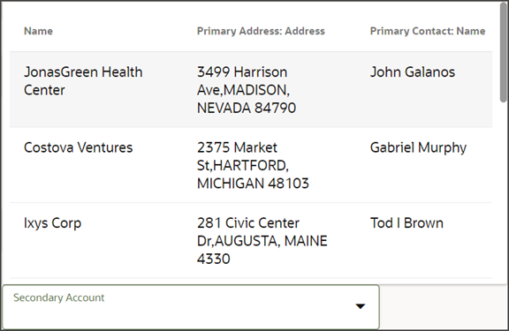The image size is (509, 331).
Task: Click the 2375 Market St address cell
Action: click(253, 165)
